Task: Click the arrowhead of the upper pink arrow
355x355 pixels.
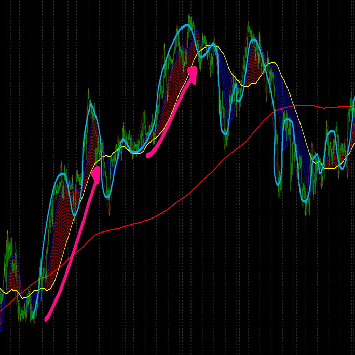Action: tap(193, 74)
